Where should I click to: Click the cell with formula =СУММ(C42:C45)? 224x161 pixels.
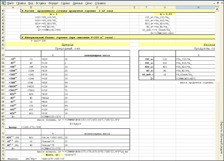click(53, 30)
